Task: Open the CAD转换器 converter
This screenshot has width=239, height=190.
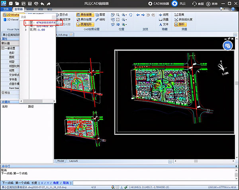Action: 159,4
